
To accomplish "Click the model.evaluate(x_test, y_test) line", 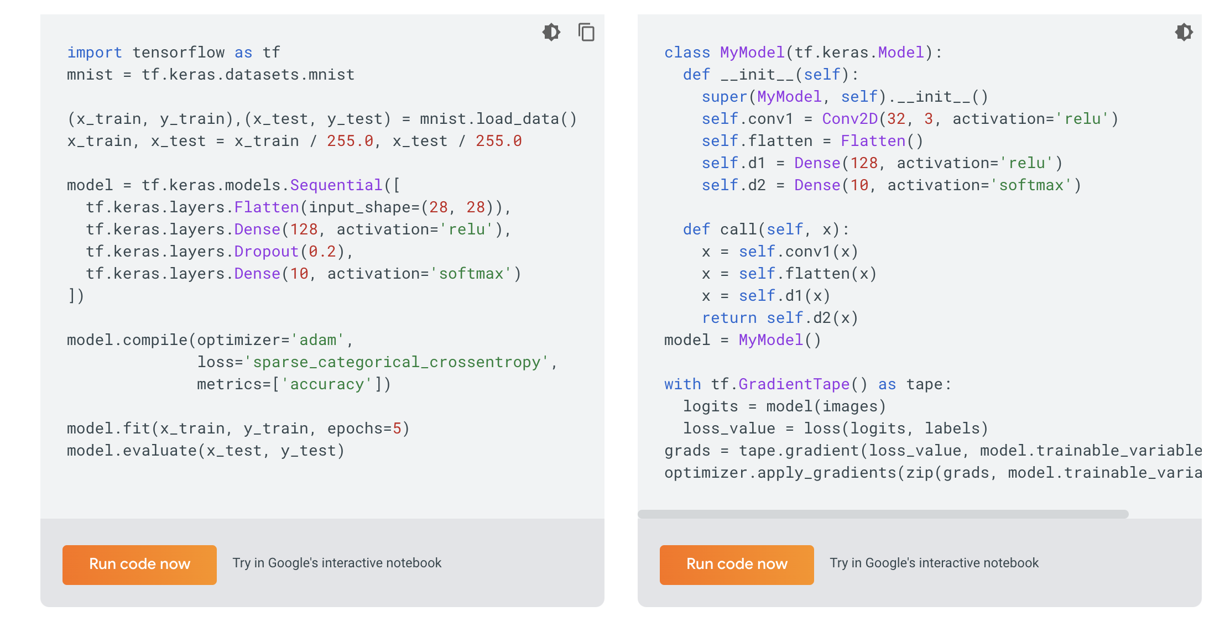I will click(206, 451).
